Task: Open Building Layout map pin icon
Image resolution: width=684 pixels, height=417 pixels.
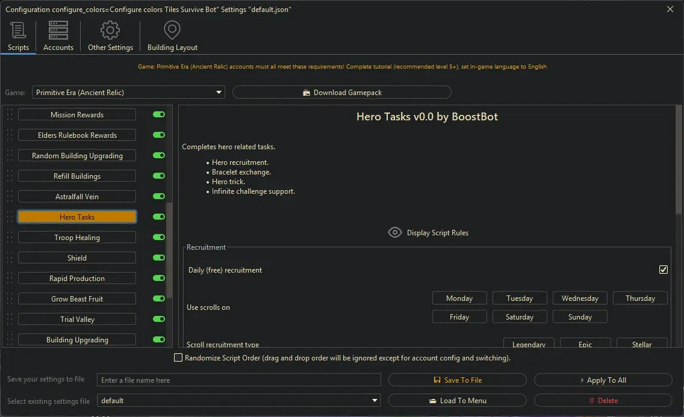Action: click(172, 30)
